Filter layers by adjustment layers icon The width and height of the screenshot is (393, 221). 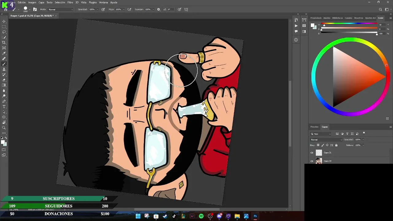tap(342, 134)
